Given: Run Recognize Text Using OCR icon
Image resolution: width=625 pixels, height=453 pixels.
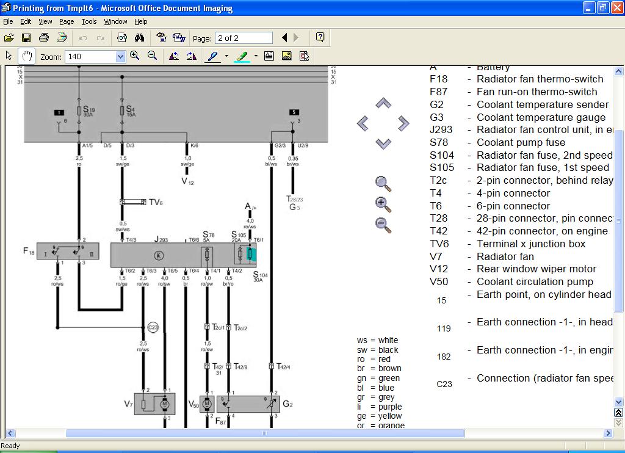Looking at the screenshot, I should click(161, 38).
